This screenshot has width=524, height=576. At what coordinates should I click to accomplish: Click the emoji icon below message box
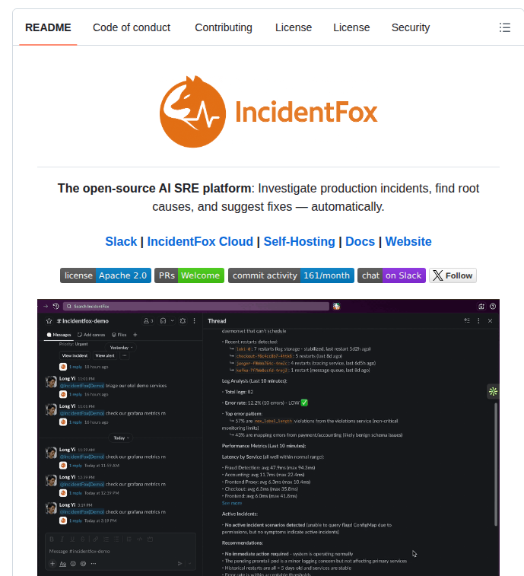[x=73, y=564]
